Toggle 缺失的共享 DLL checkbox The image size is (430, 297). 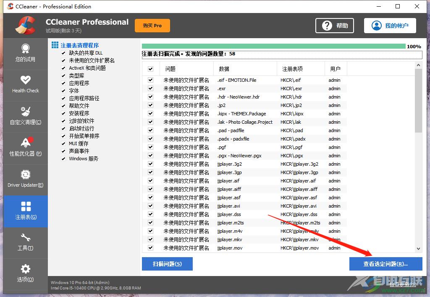click(63, 53)
